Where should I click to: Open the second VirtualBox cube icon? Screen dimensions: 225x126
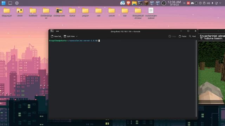click(158, 3)
